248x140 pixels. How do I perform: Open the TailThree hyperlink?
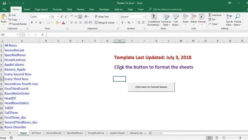coord(11,113)
